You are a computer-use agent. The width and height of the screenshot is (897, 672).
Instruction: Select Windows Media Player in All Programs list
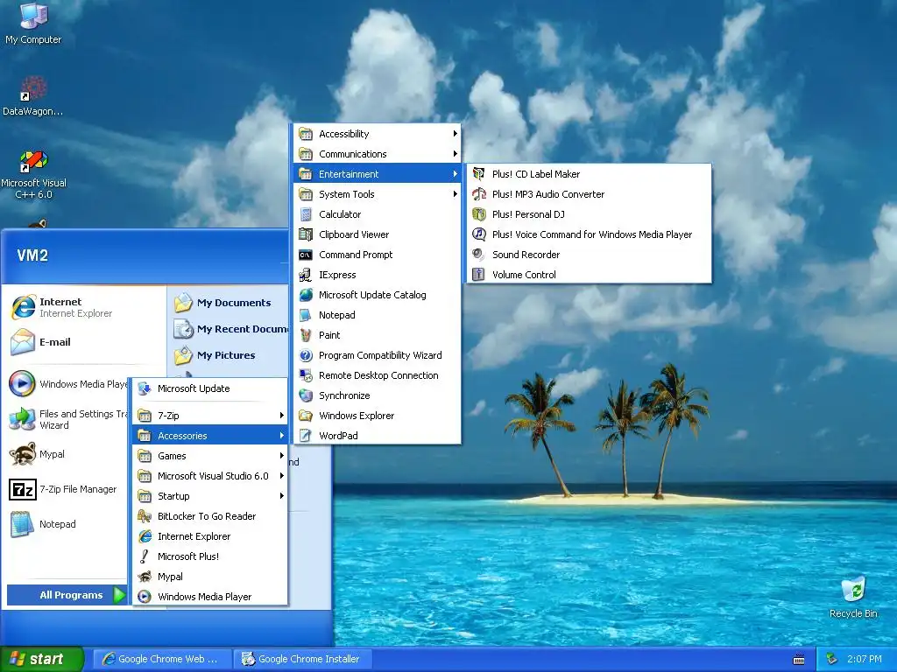[x=210, y=597]
